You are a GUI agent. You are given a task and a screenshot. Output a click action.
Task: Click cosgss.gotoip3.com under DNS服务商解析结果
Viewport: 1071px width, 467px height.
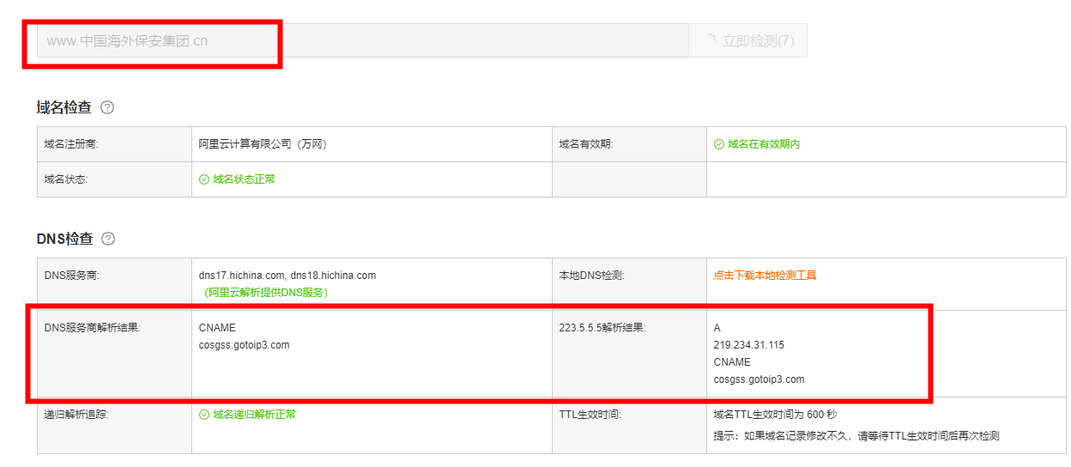click(x=244, y=345)
